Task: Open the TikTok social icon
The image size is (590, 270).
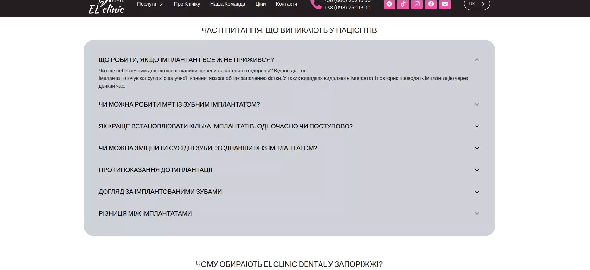Action: click(403, 4)
